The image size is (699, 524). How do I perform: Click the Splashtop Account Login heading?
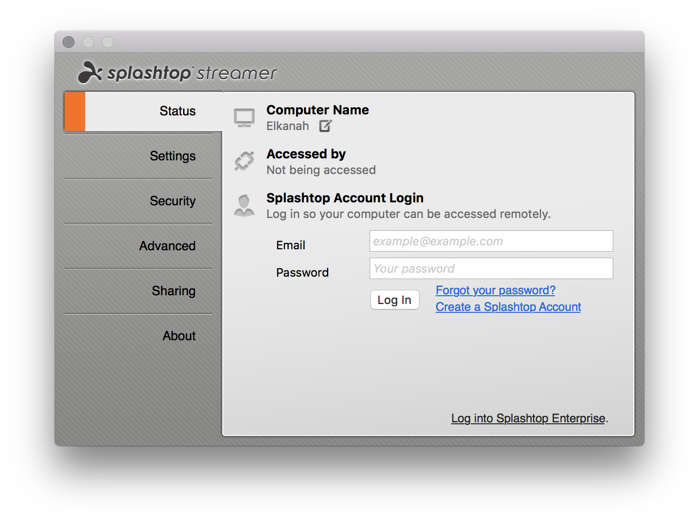(x=345, y=198)
